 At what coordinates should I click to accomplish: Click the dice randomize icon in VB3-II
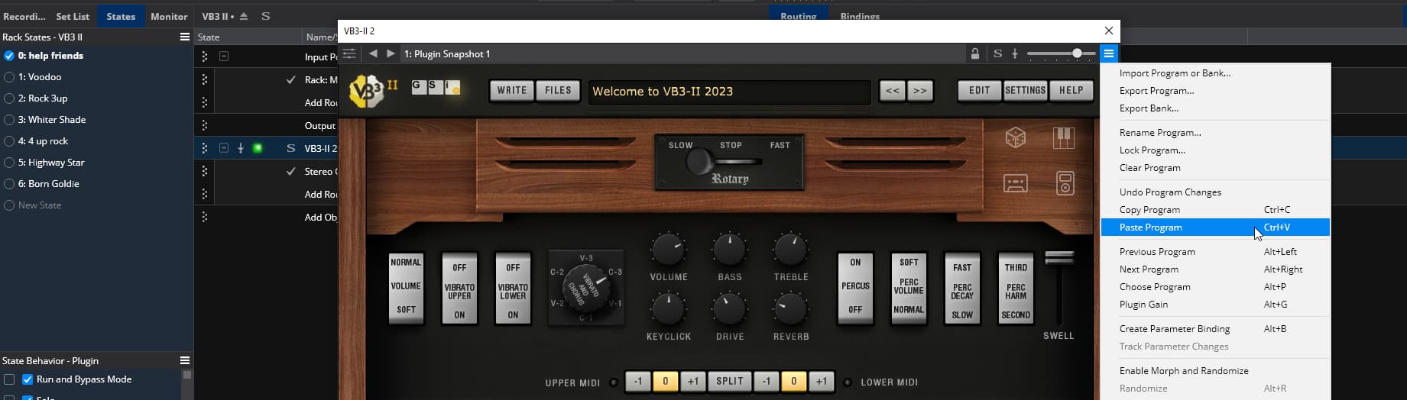pyautogui.click(x=1015, y=138)
